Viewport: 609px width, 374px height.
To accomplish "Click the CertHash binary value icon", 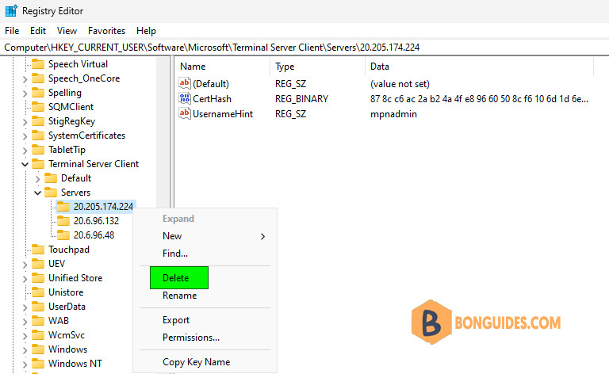I will [x=185, y=98].
